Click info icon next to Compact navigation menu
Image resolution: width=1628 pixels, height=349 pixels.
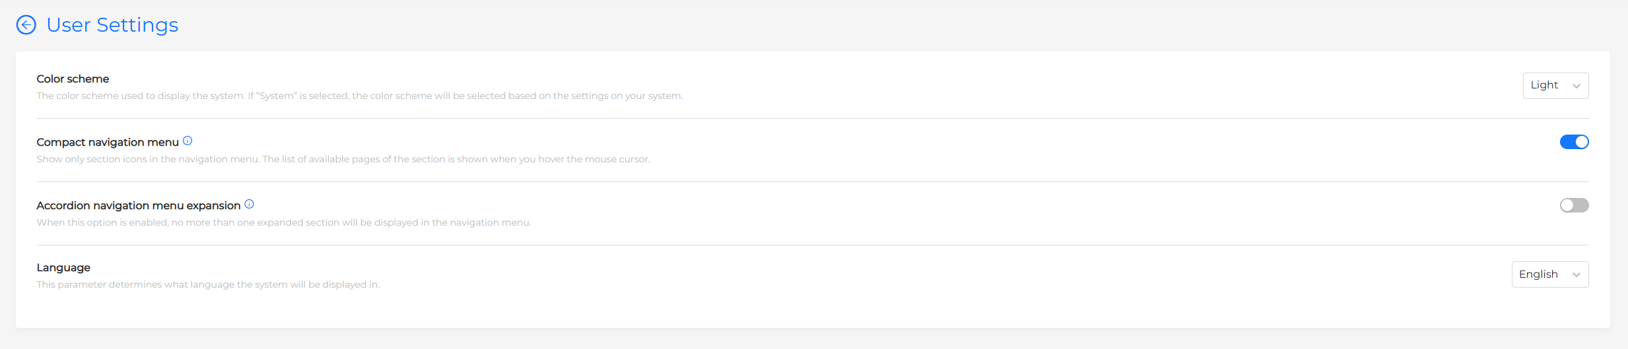pyautogui.click(x=187, y=141)
